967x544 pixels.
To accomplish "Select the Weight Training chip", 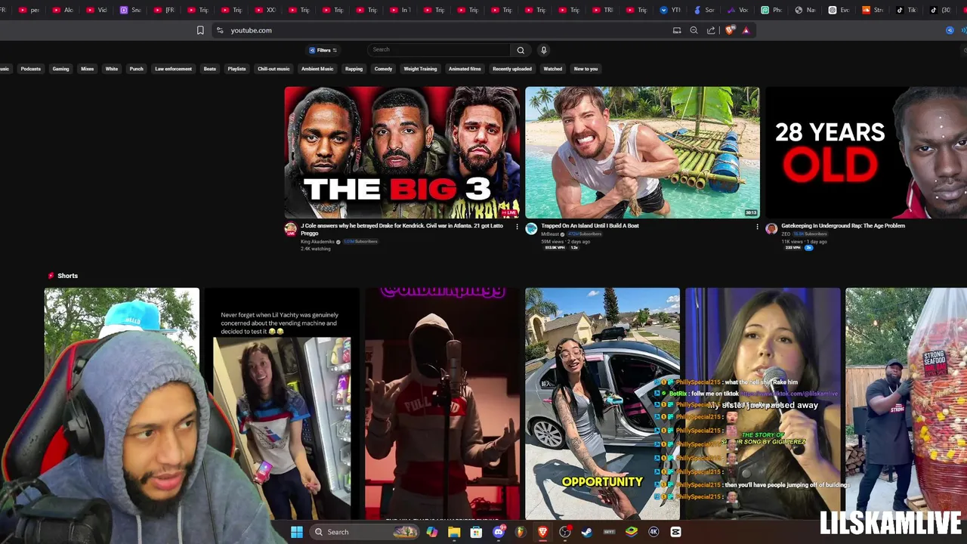I will 420,69.
